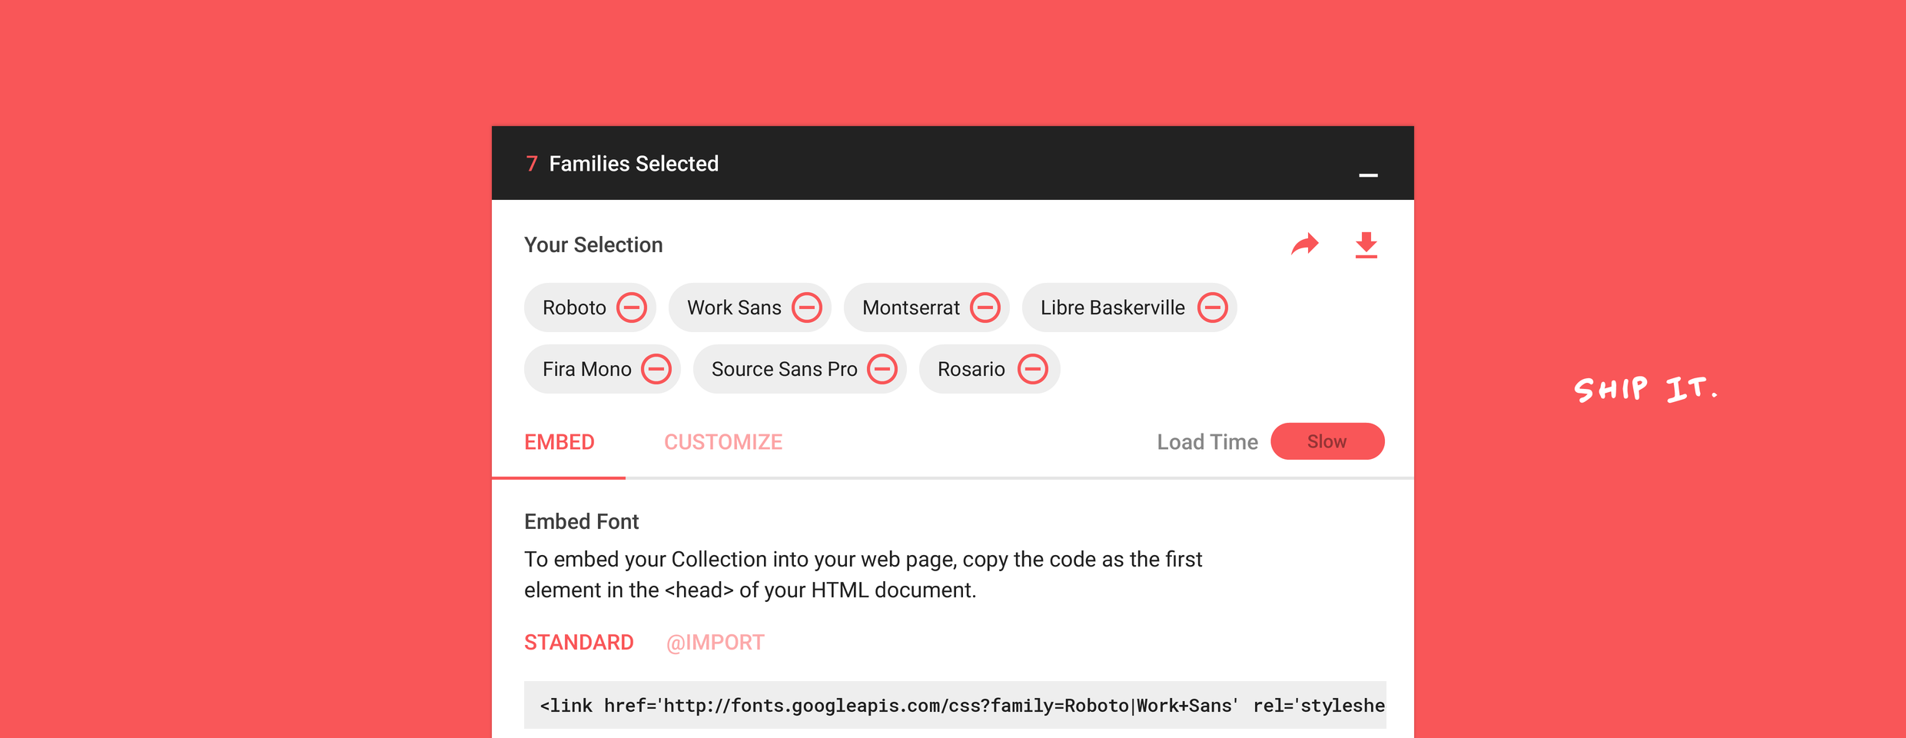Click the number 7 in the header
1906x738 pixels.
point(531,164)
